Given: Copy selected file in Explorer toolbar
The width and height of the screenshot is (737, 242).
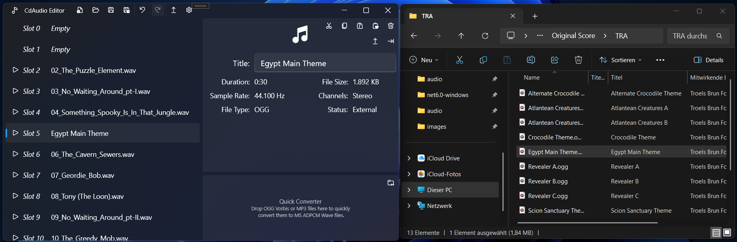Looking at the screenshot, I should pyautogui.click(x=483, y=60).
